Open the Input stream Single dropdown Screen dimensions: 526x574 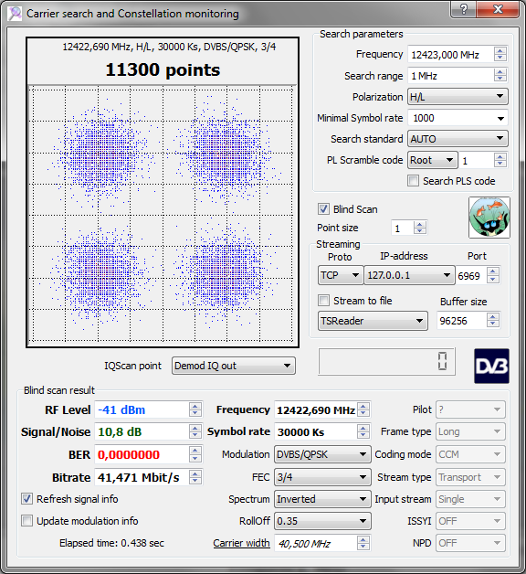point(470,499)
